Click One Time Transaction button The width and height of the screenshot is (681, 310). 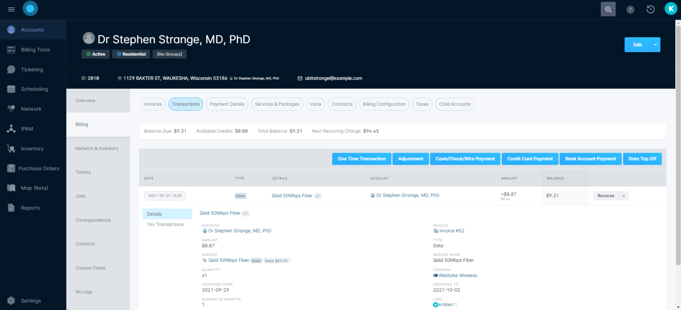click(x=362, y=159)
